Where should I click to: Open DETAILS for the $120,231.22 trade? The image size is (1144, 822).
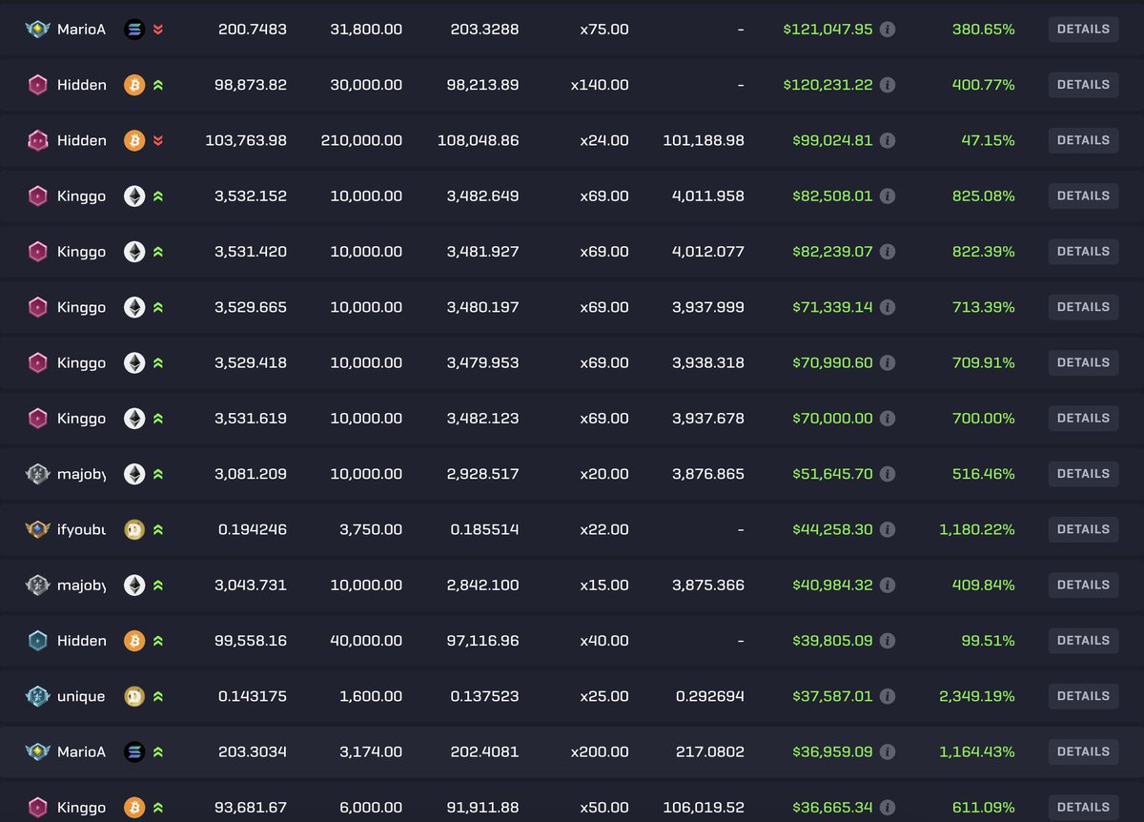point(1083,85)
